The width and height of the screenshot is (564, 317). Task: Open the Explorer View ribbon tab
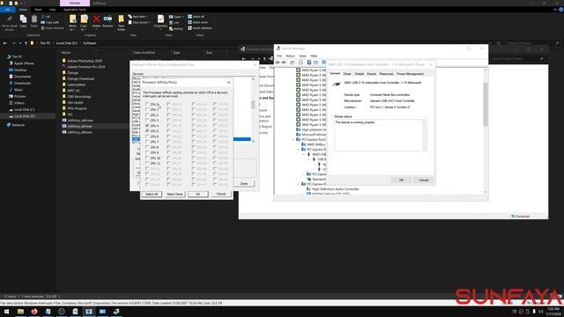pyautogui.click(x=53, y=10)
